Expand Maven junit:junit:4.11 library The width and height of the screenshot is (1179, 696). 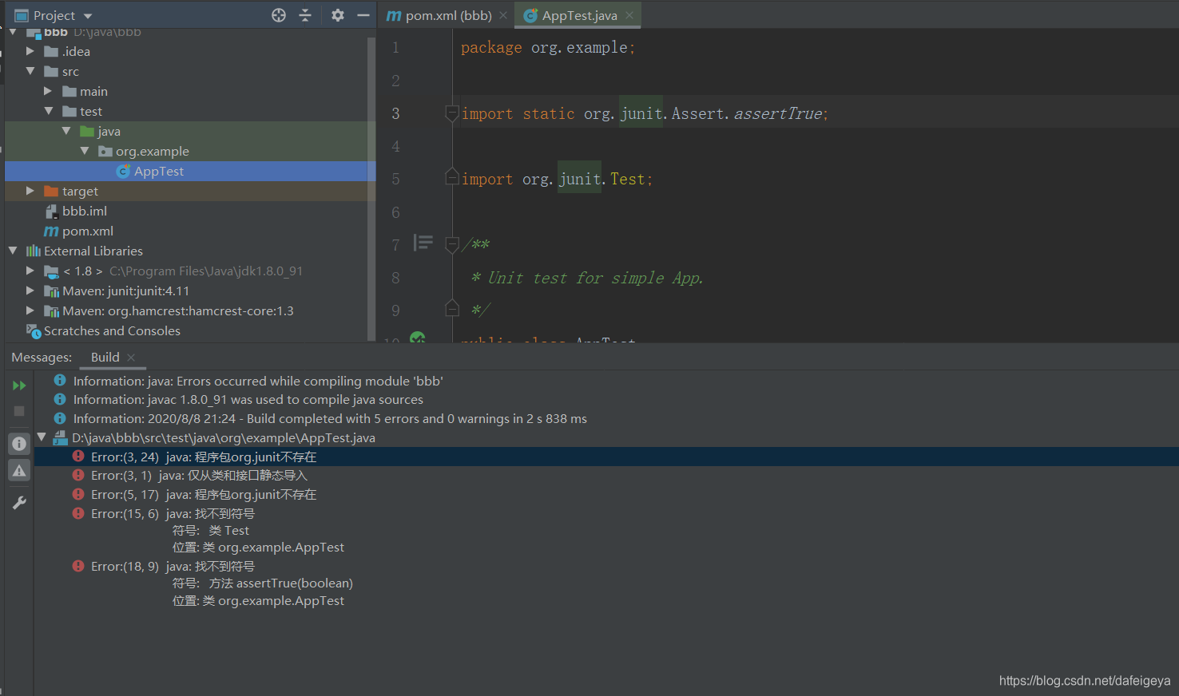click(x=30, y=291)
